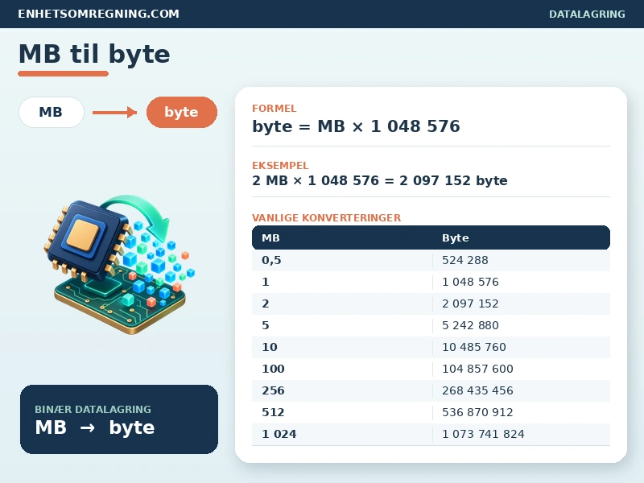This screenshot has height=483, width=644.
Task: Click the Byte column header
Action: [456, 237]
